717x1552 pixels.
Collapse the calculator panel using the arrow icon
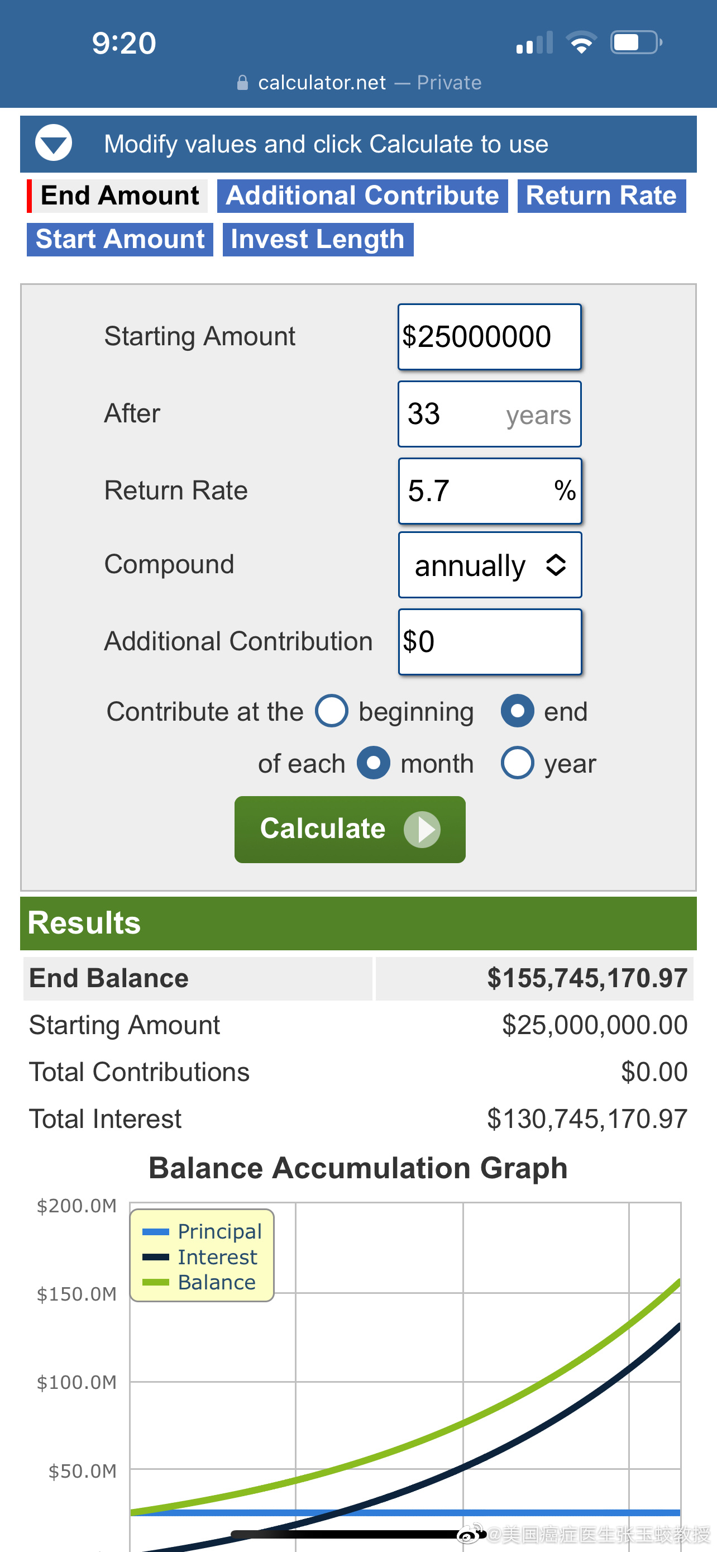[x=54, y=144]
